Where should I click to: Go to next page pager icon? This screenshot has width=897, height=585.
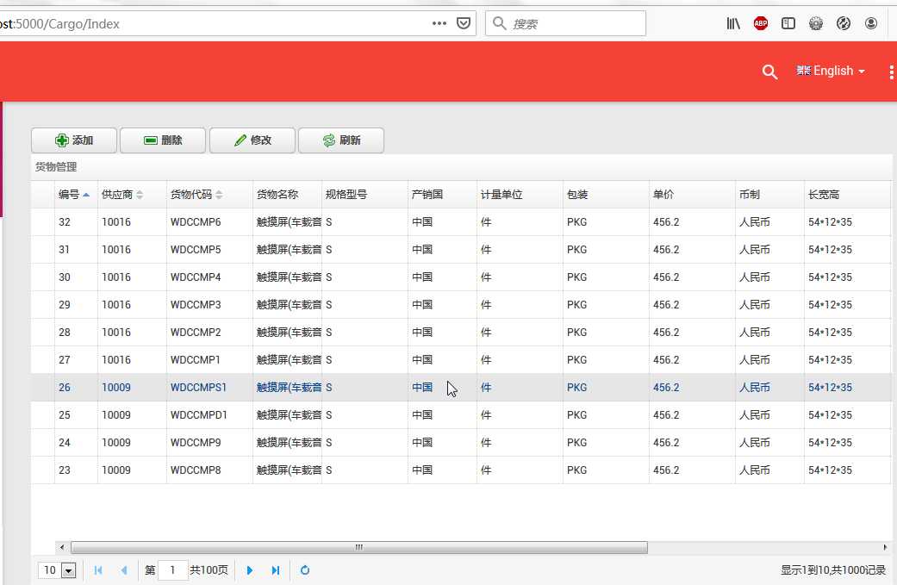[249, 570]
